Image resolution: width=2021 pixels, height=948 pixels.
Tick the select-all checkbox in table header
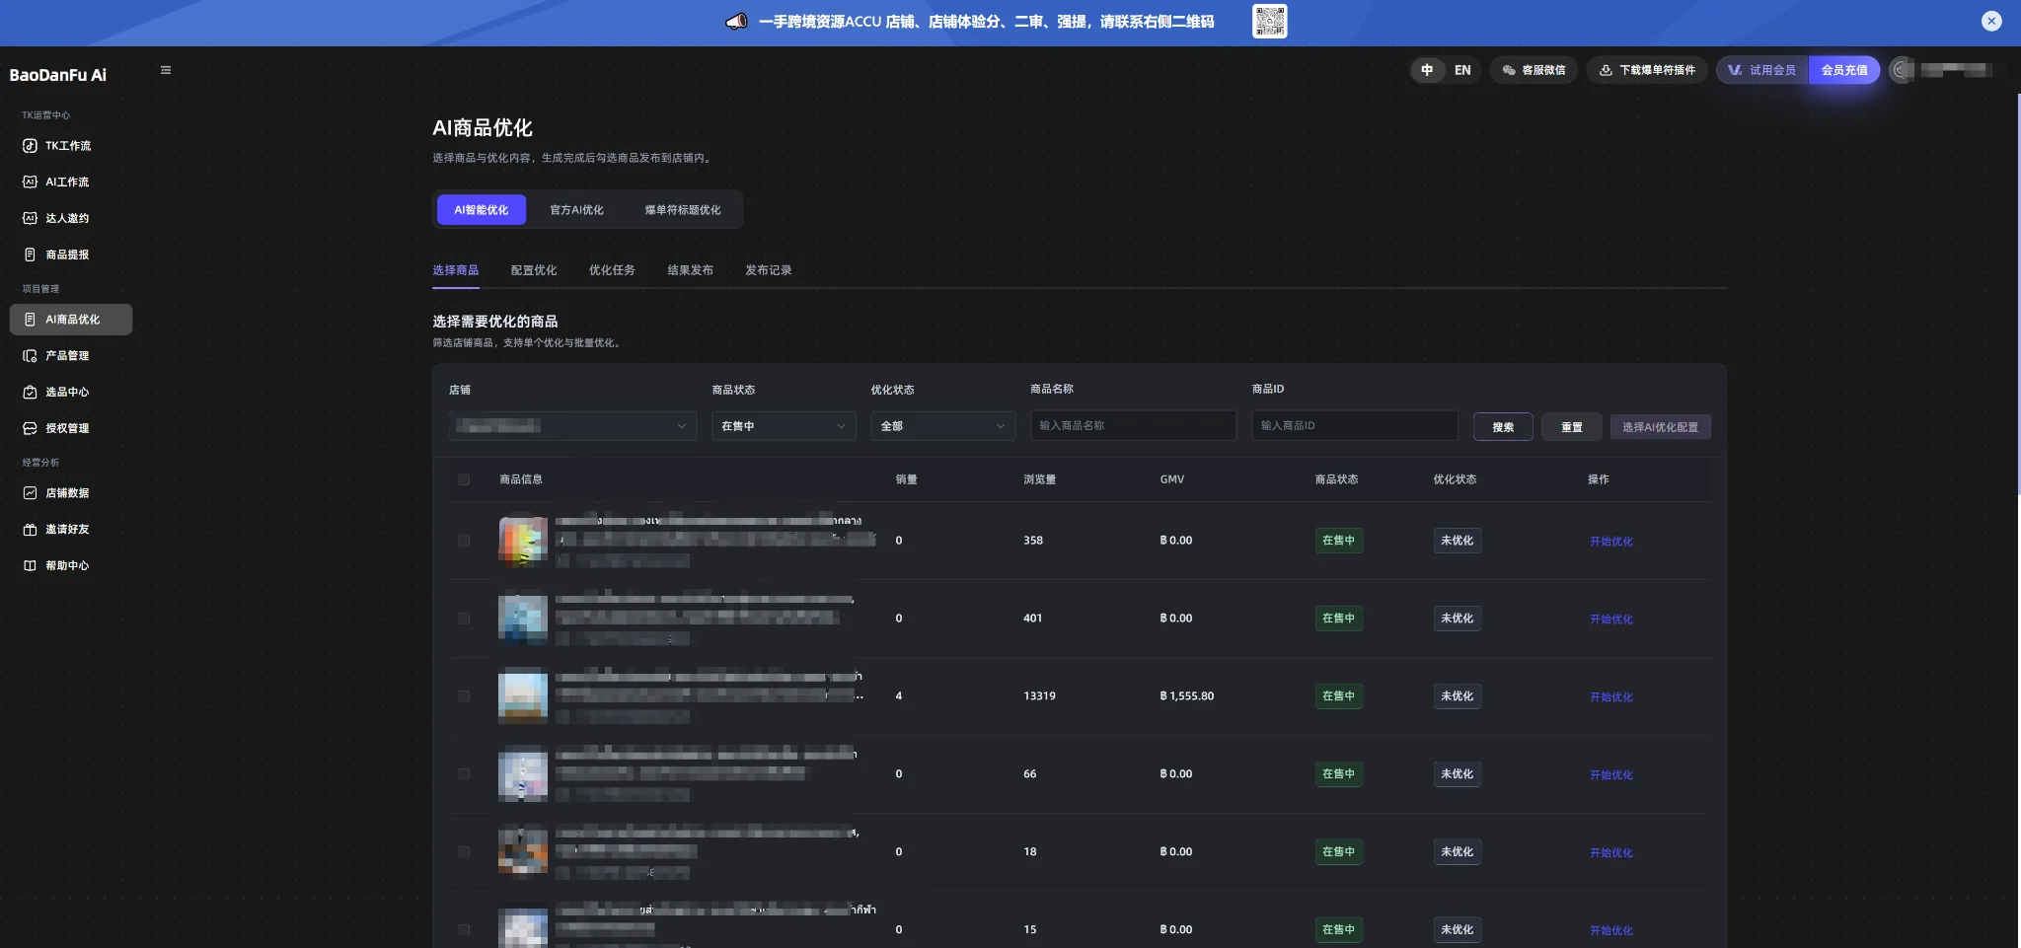[x=464, y=479]
